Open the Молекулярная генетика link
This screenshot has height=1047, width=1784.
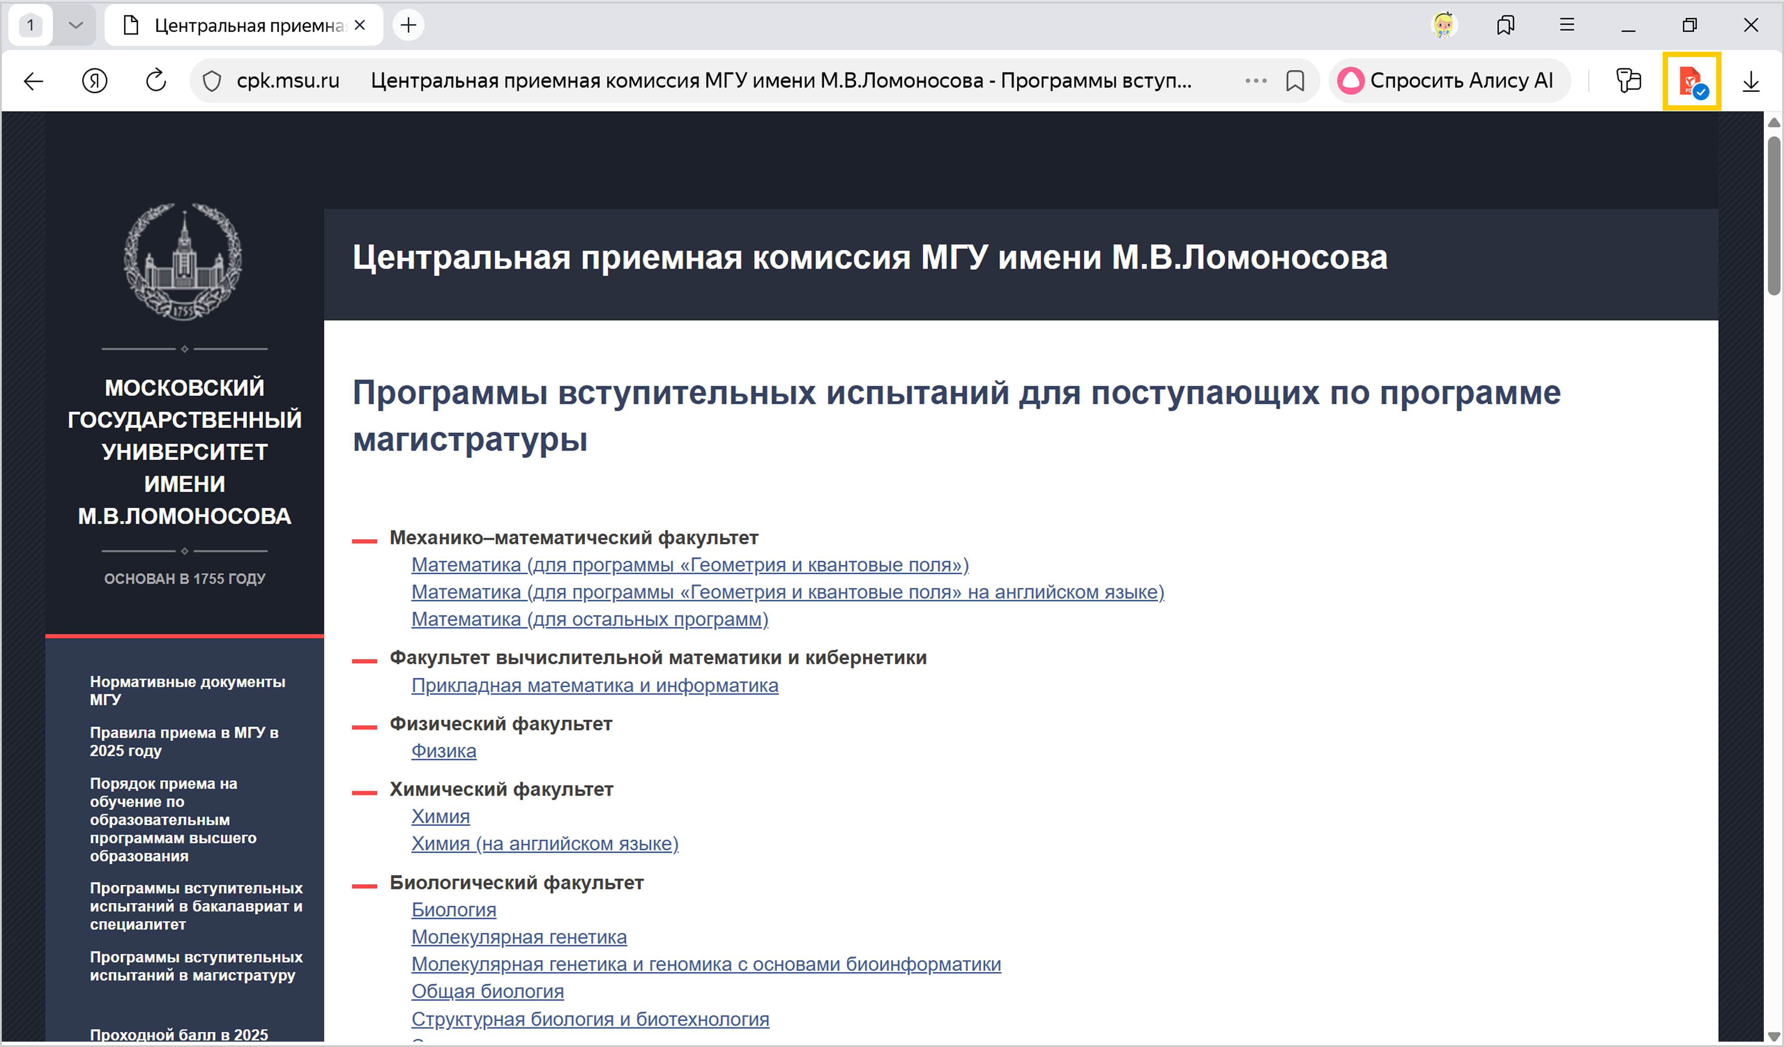[519, 936]
